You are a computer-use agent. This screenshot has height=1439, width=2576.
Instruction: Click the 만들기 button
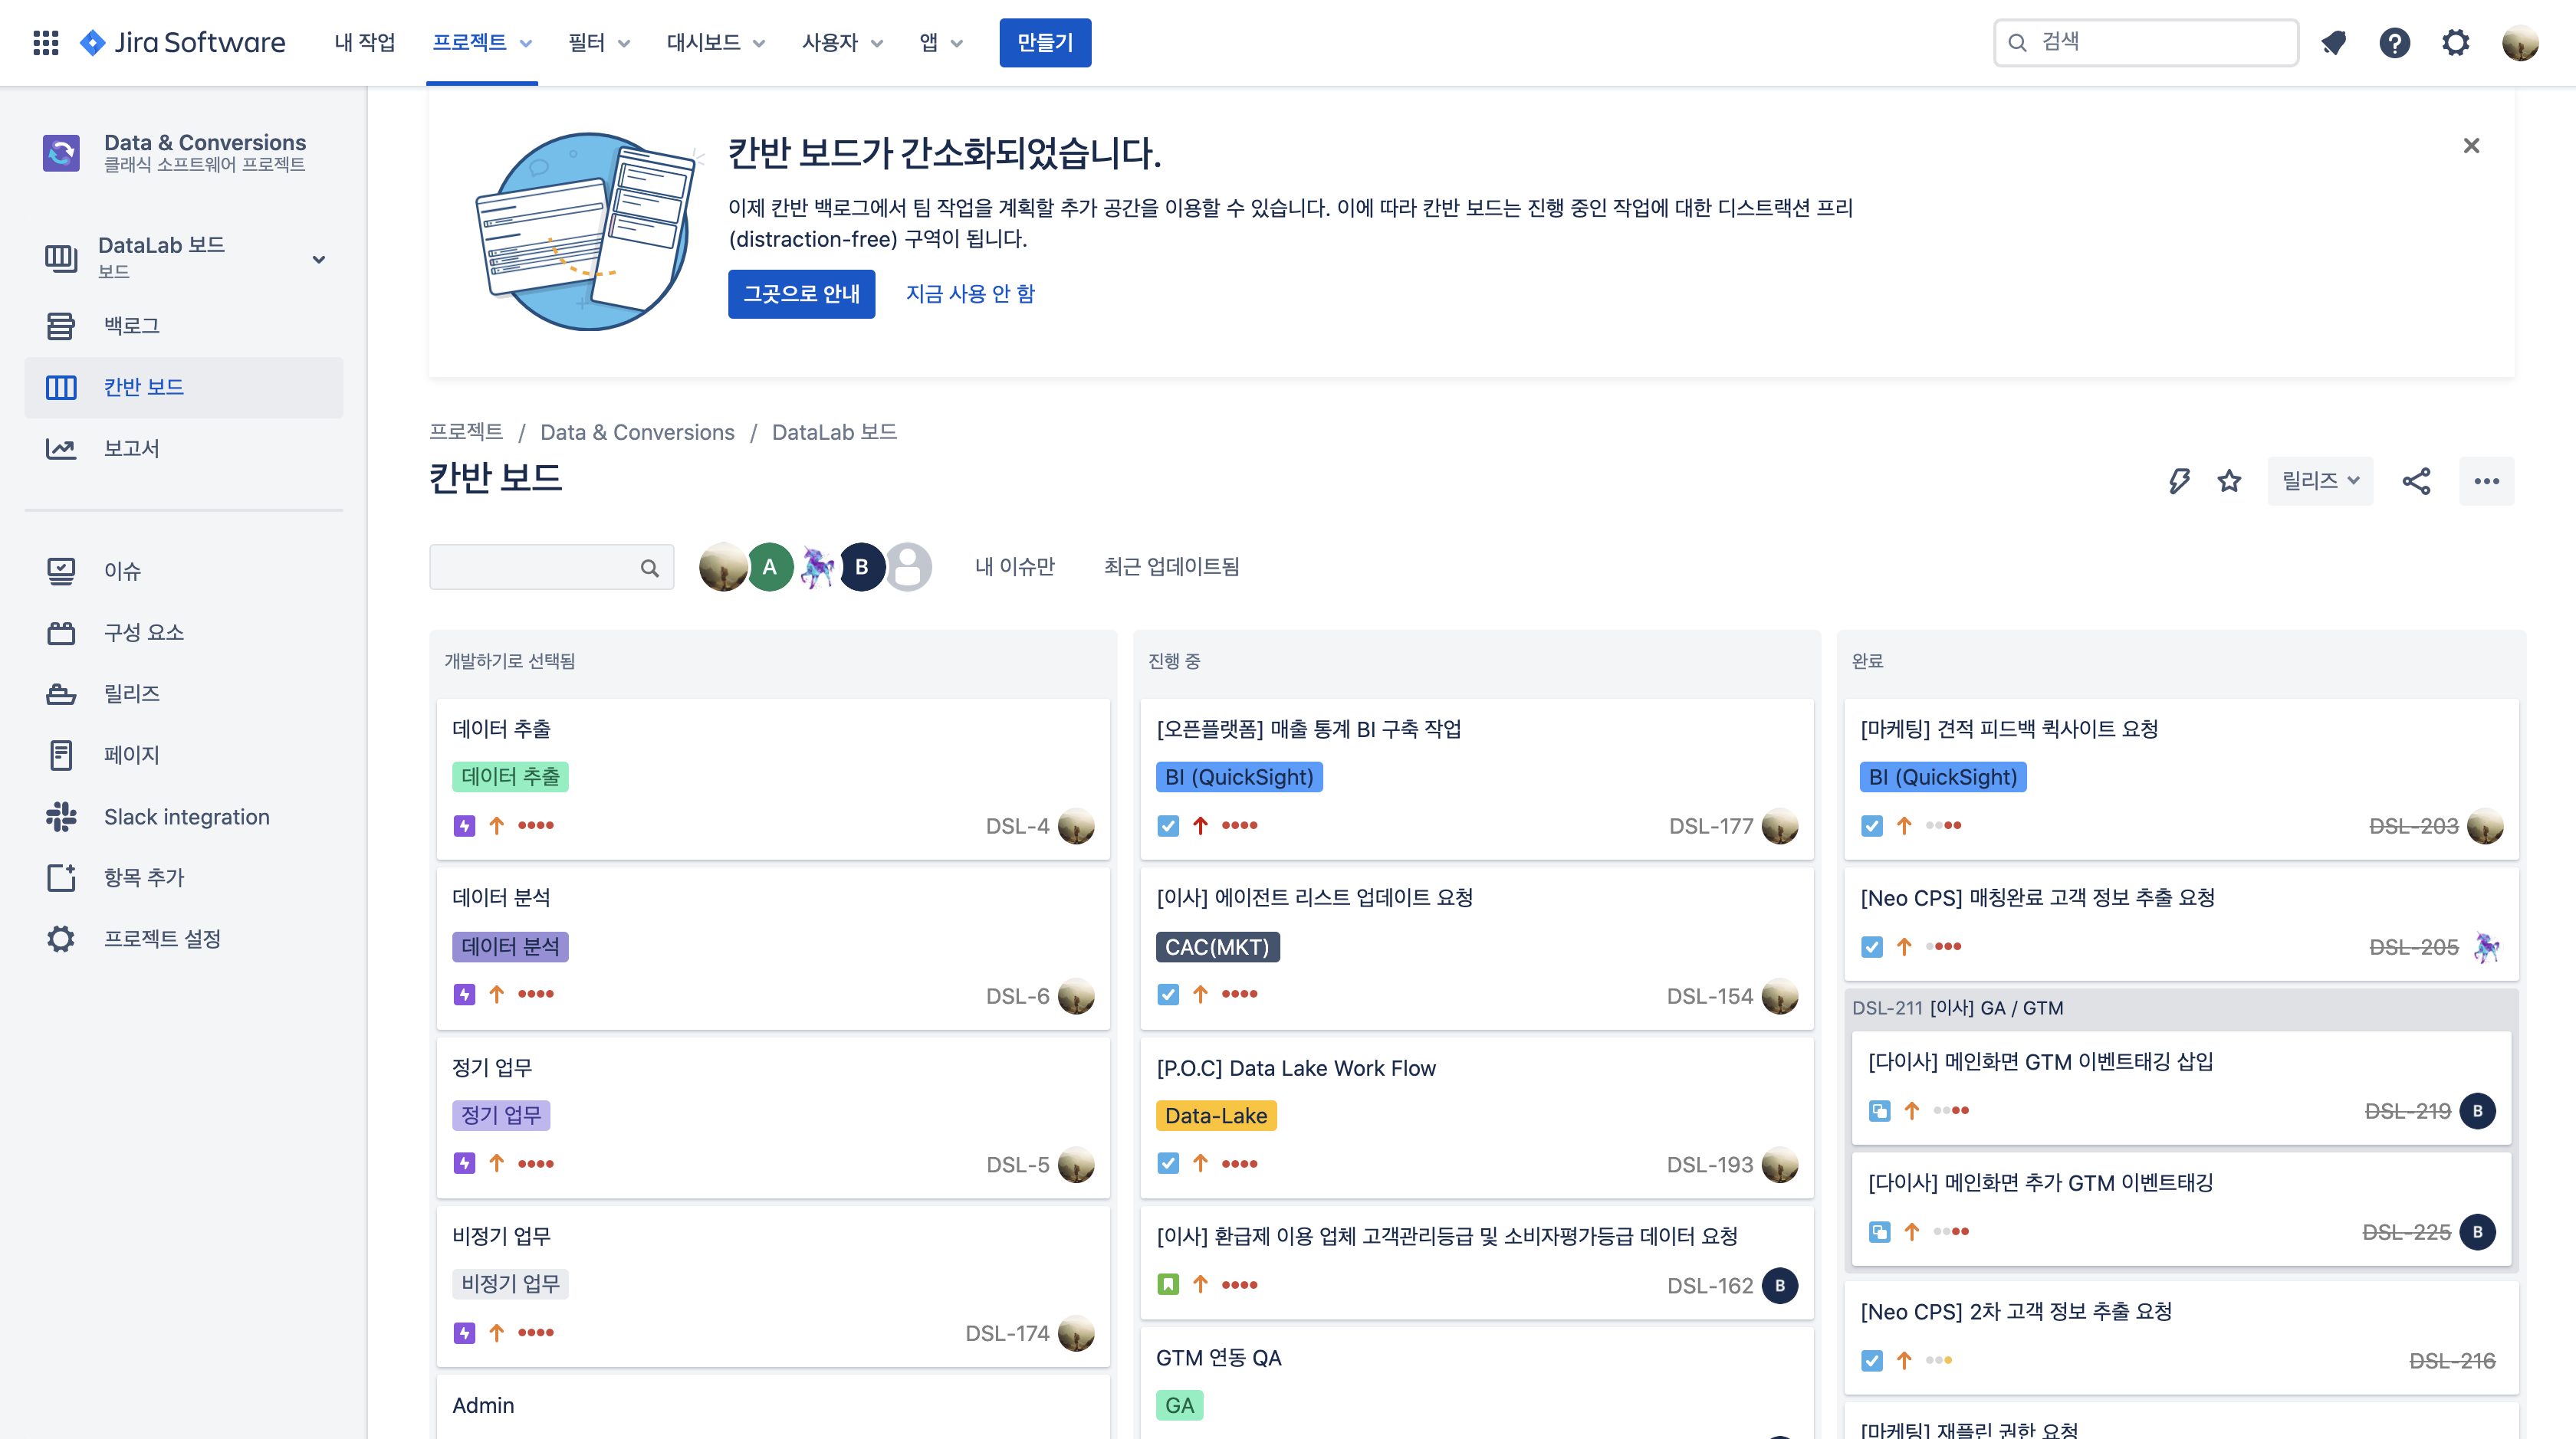click(x=1045, y=43)
